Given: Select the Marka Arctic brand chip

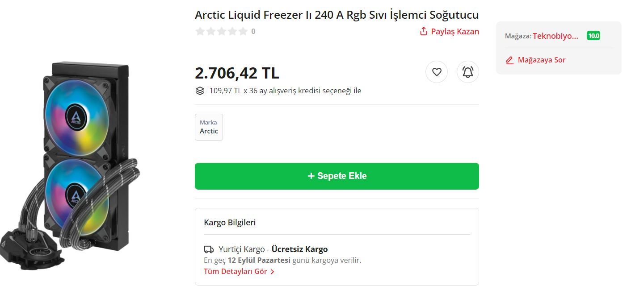Looking at the screenshot, I should tap(209, 127).
